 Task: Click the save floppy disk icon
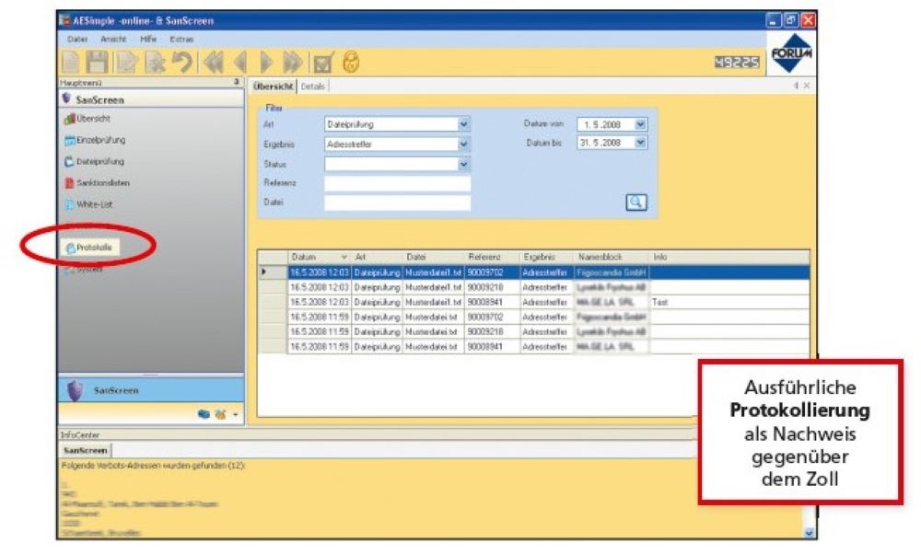pos(97,62)
